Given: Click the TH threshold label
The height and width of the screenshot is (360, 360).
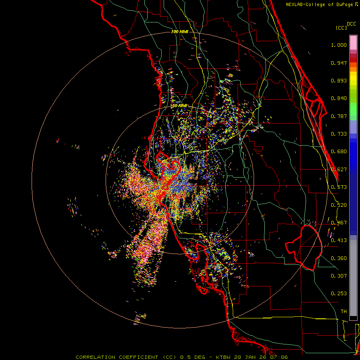Looking at the screenshot, I should click(x=344, y=312).
